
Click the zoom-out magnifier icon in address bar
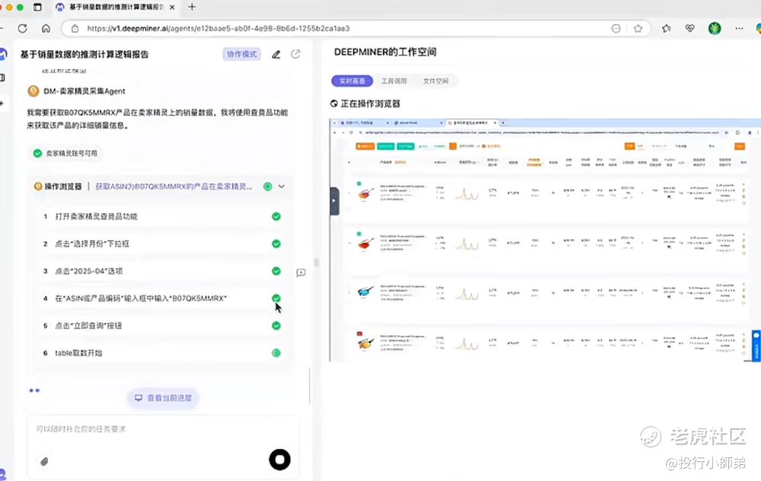tap(616, 28)
